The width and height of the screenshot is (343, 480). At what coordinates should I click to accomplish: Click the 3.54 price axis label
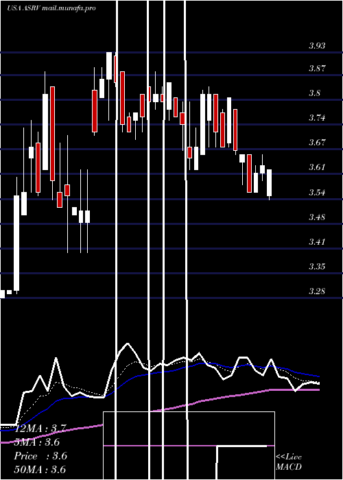(x=317, y=193)
